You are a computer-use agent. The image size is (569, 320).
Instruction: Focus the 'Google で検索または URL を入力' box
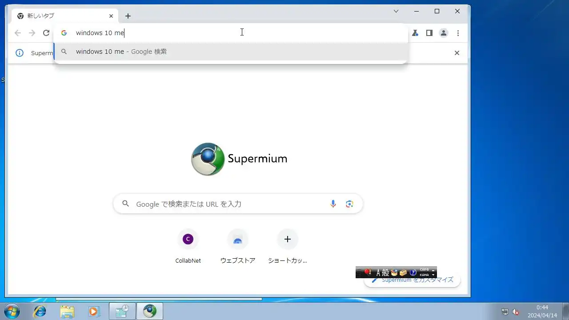tap(238, 204)
